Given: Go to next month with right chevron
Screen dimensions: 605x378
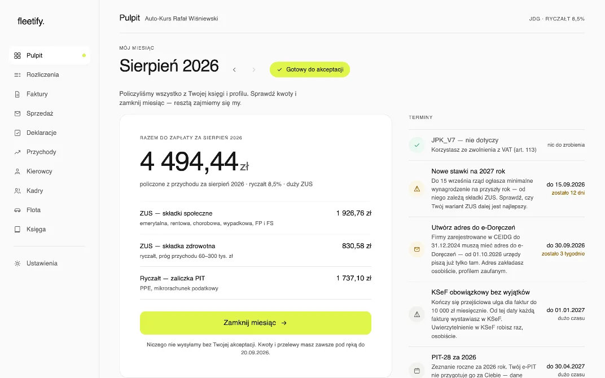Looking at the screenshot, I should [x=253, y=70].
